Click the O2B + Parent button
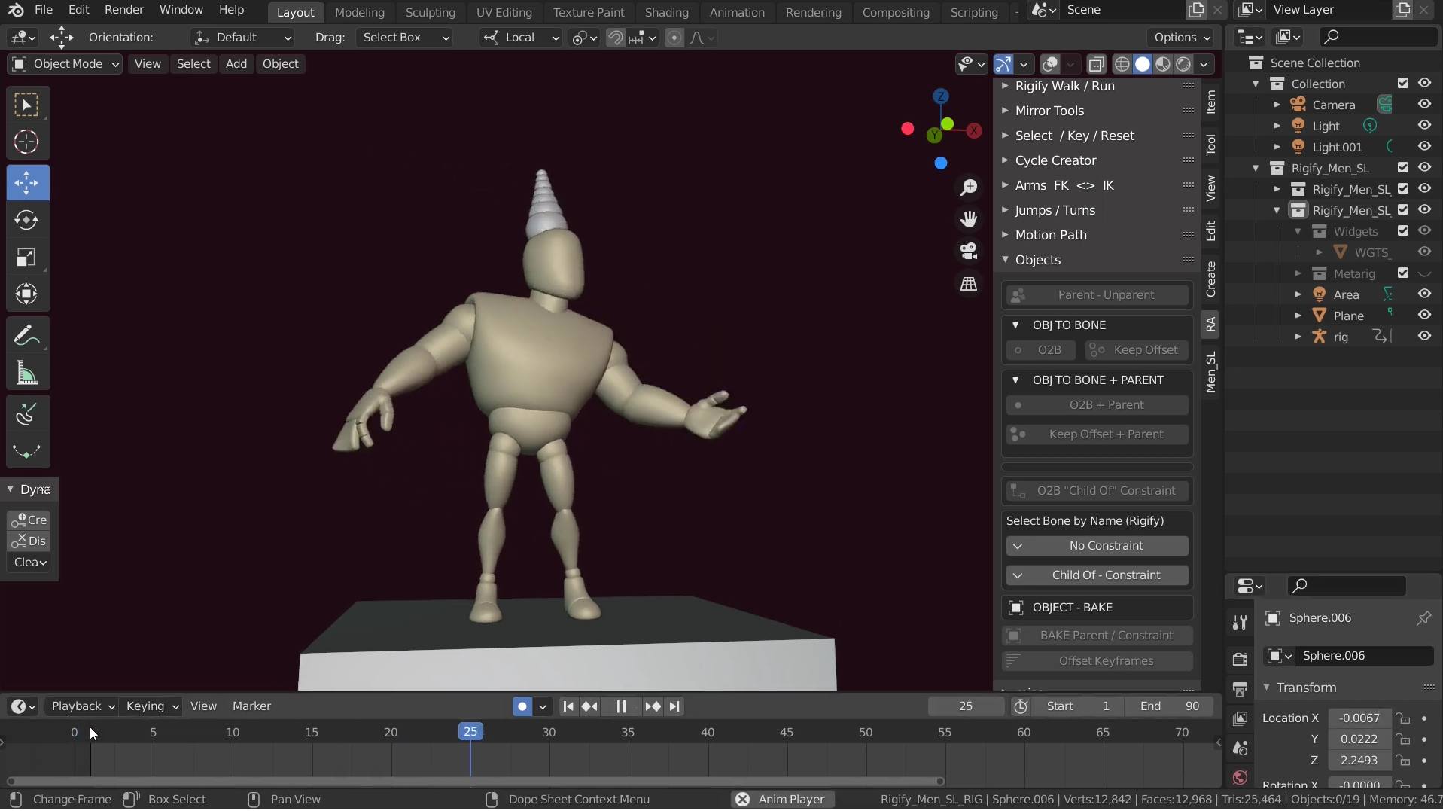The image size is (1443, 811). click(1095, 405)
